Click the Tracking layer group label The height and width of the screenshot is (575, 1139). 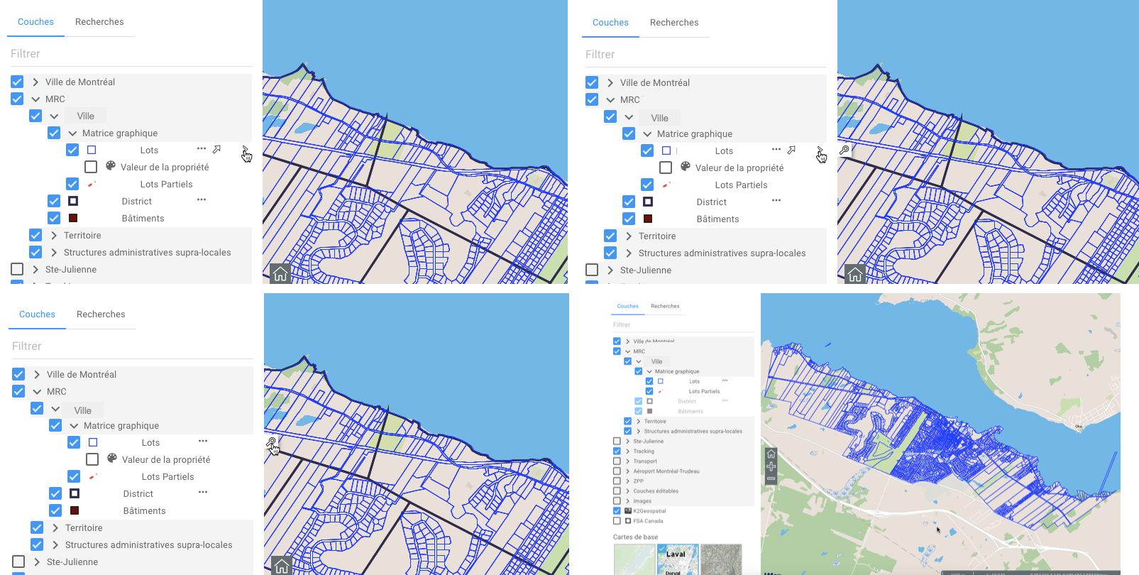[644, 451]
